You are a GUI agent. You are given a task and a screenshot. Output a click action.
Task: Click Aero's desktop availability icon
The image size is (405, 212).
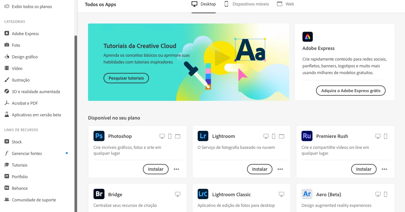(x=378, y=194)
